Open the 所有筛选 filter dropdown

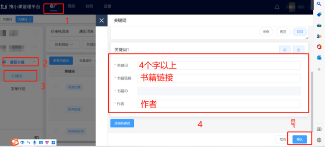coord(64,44)
